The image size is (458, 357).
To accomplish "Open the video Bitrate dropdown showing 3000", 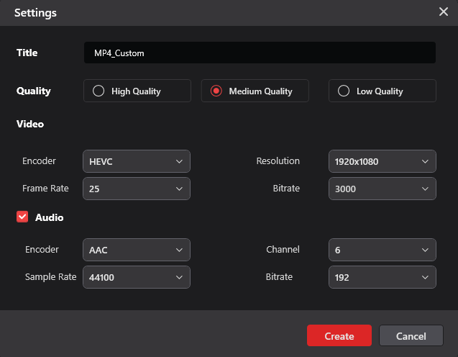I will point(382,189).
